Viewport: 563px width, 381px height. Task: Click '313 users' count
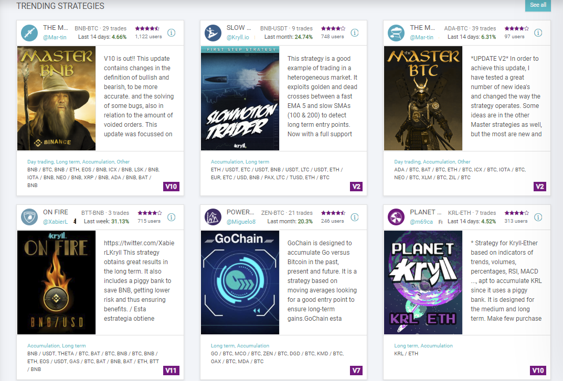click(516, 221)
